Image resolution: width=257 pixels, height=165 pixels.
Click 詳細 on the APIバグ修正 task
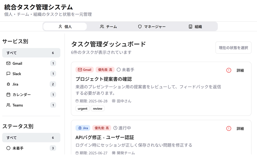pos(240,129)
